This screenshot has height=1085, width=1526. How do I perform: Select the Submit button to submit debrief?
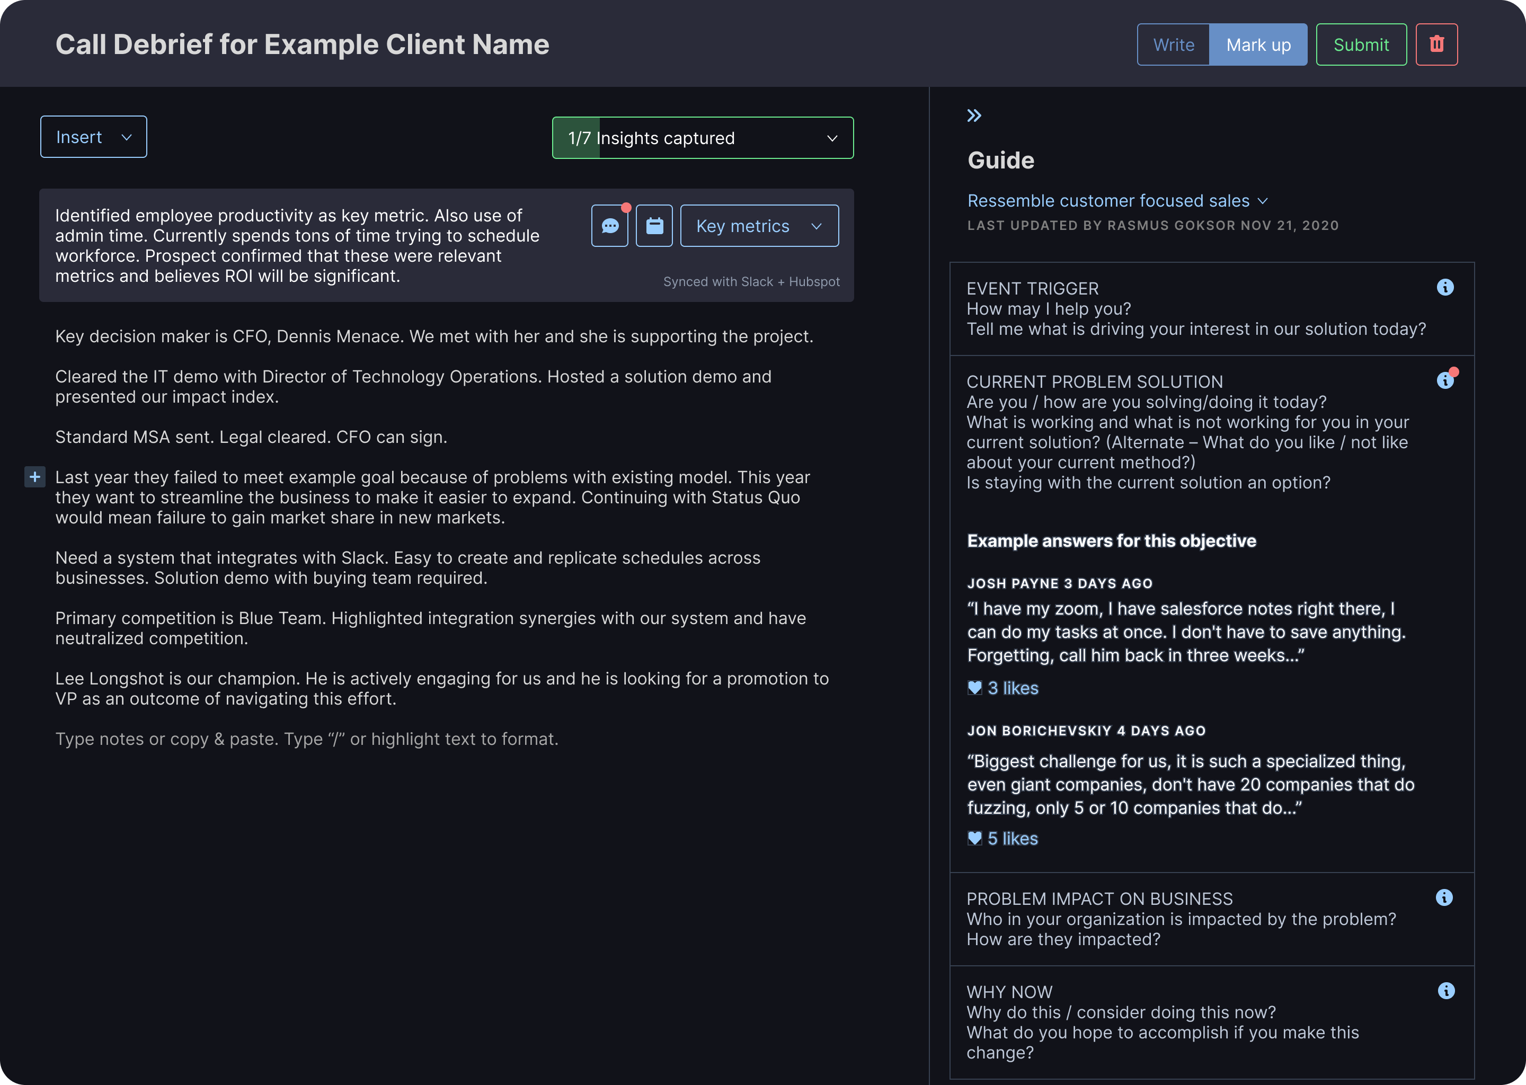pos(1362,43)
